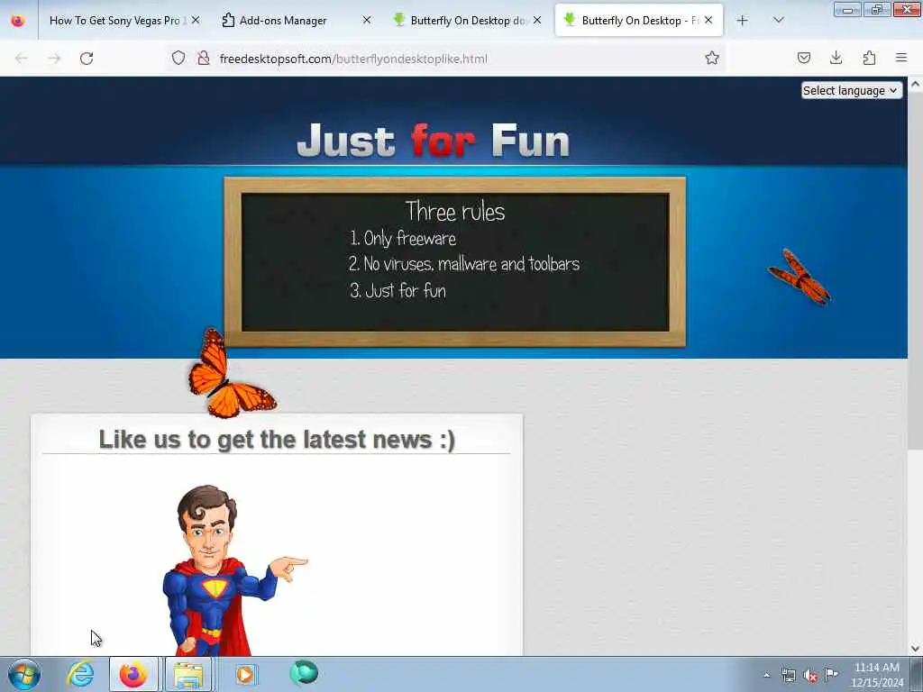Screen dimensions: 923x692
Task: Go back to previous page
Action: point(22,59)
